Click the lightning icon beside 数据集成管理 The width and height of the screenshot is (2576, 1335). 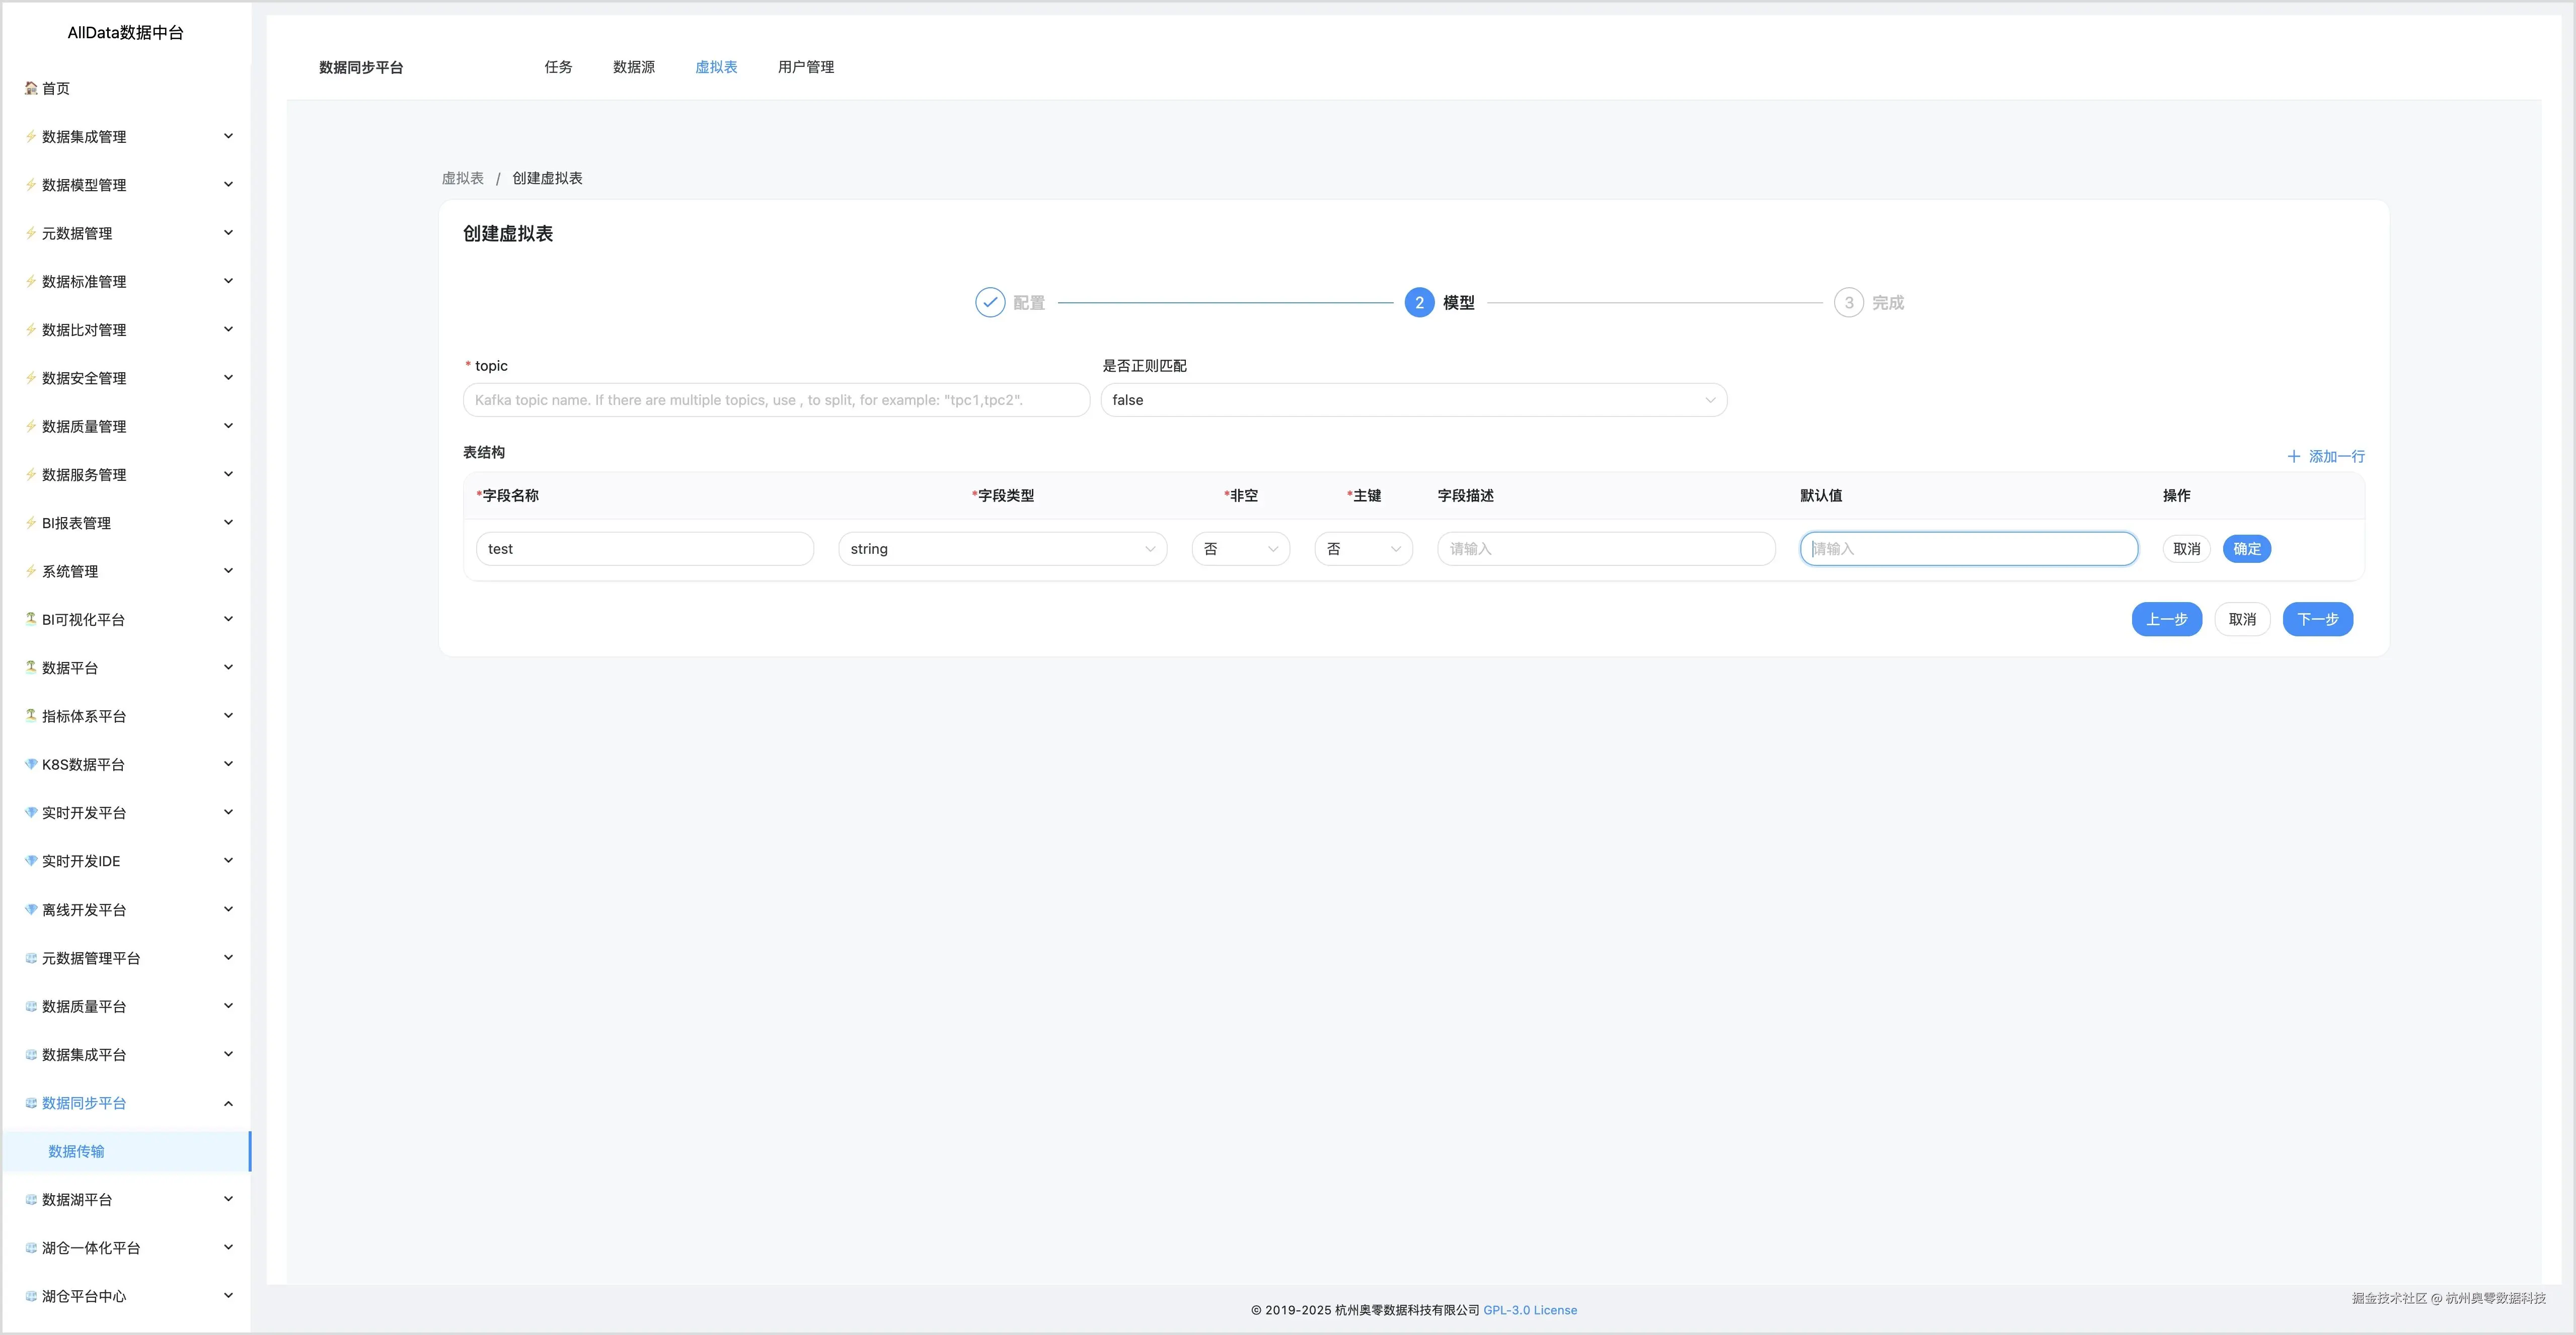point(31,136)
